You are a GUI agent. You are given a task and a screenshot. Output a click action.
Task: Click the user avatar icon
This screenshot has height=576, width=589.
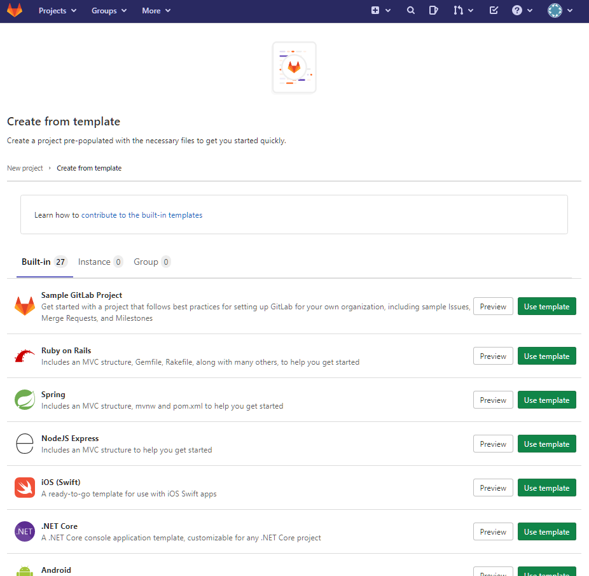pos(555,11)
